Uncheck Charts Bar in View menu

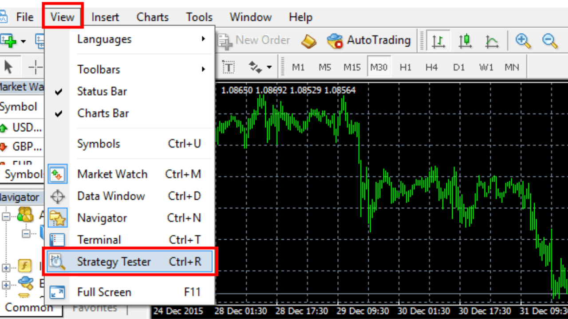coord(103,113)
